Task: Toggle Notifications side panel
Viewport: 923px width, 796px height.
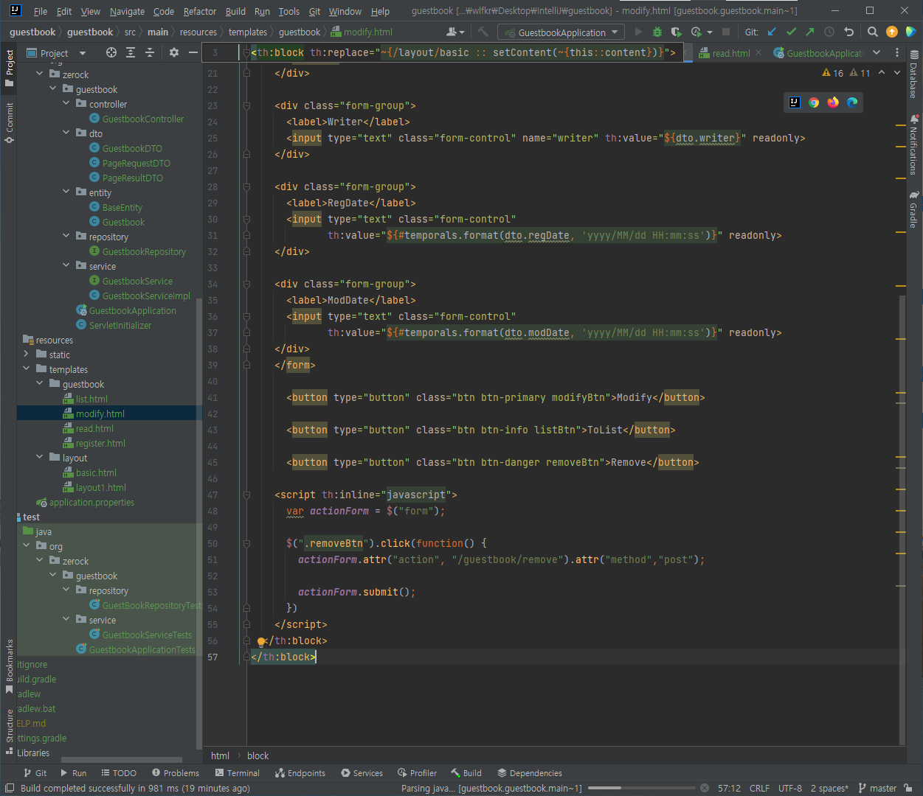Action: 914,144
